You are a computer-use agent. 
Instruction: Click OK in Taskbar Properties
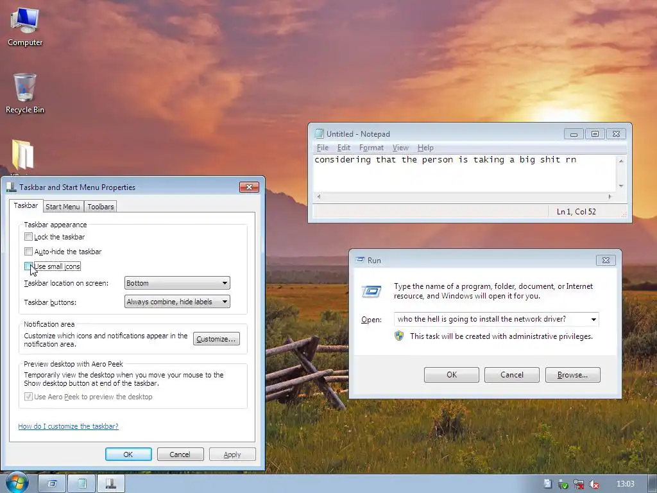click(x=128, y=454)
